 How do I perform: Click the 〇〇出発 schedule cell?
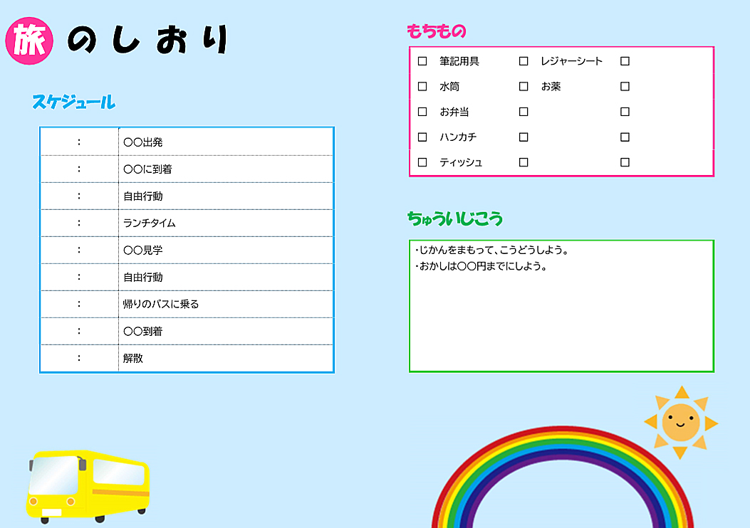point(225,142)
